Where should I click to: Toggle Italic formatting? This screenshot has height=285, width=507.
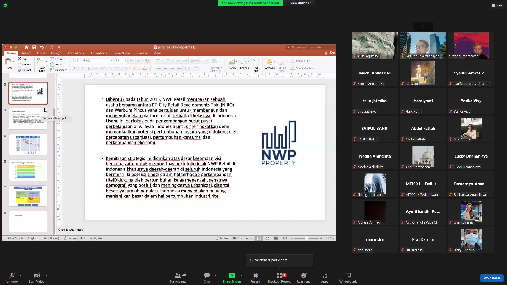click(x=82, y=68)
